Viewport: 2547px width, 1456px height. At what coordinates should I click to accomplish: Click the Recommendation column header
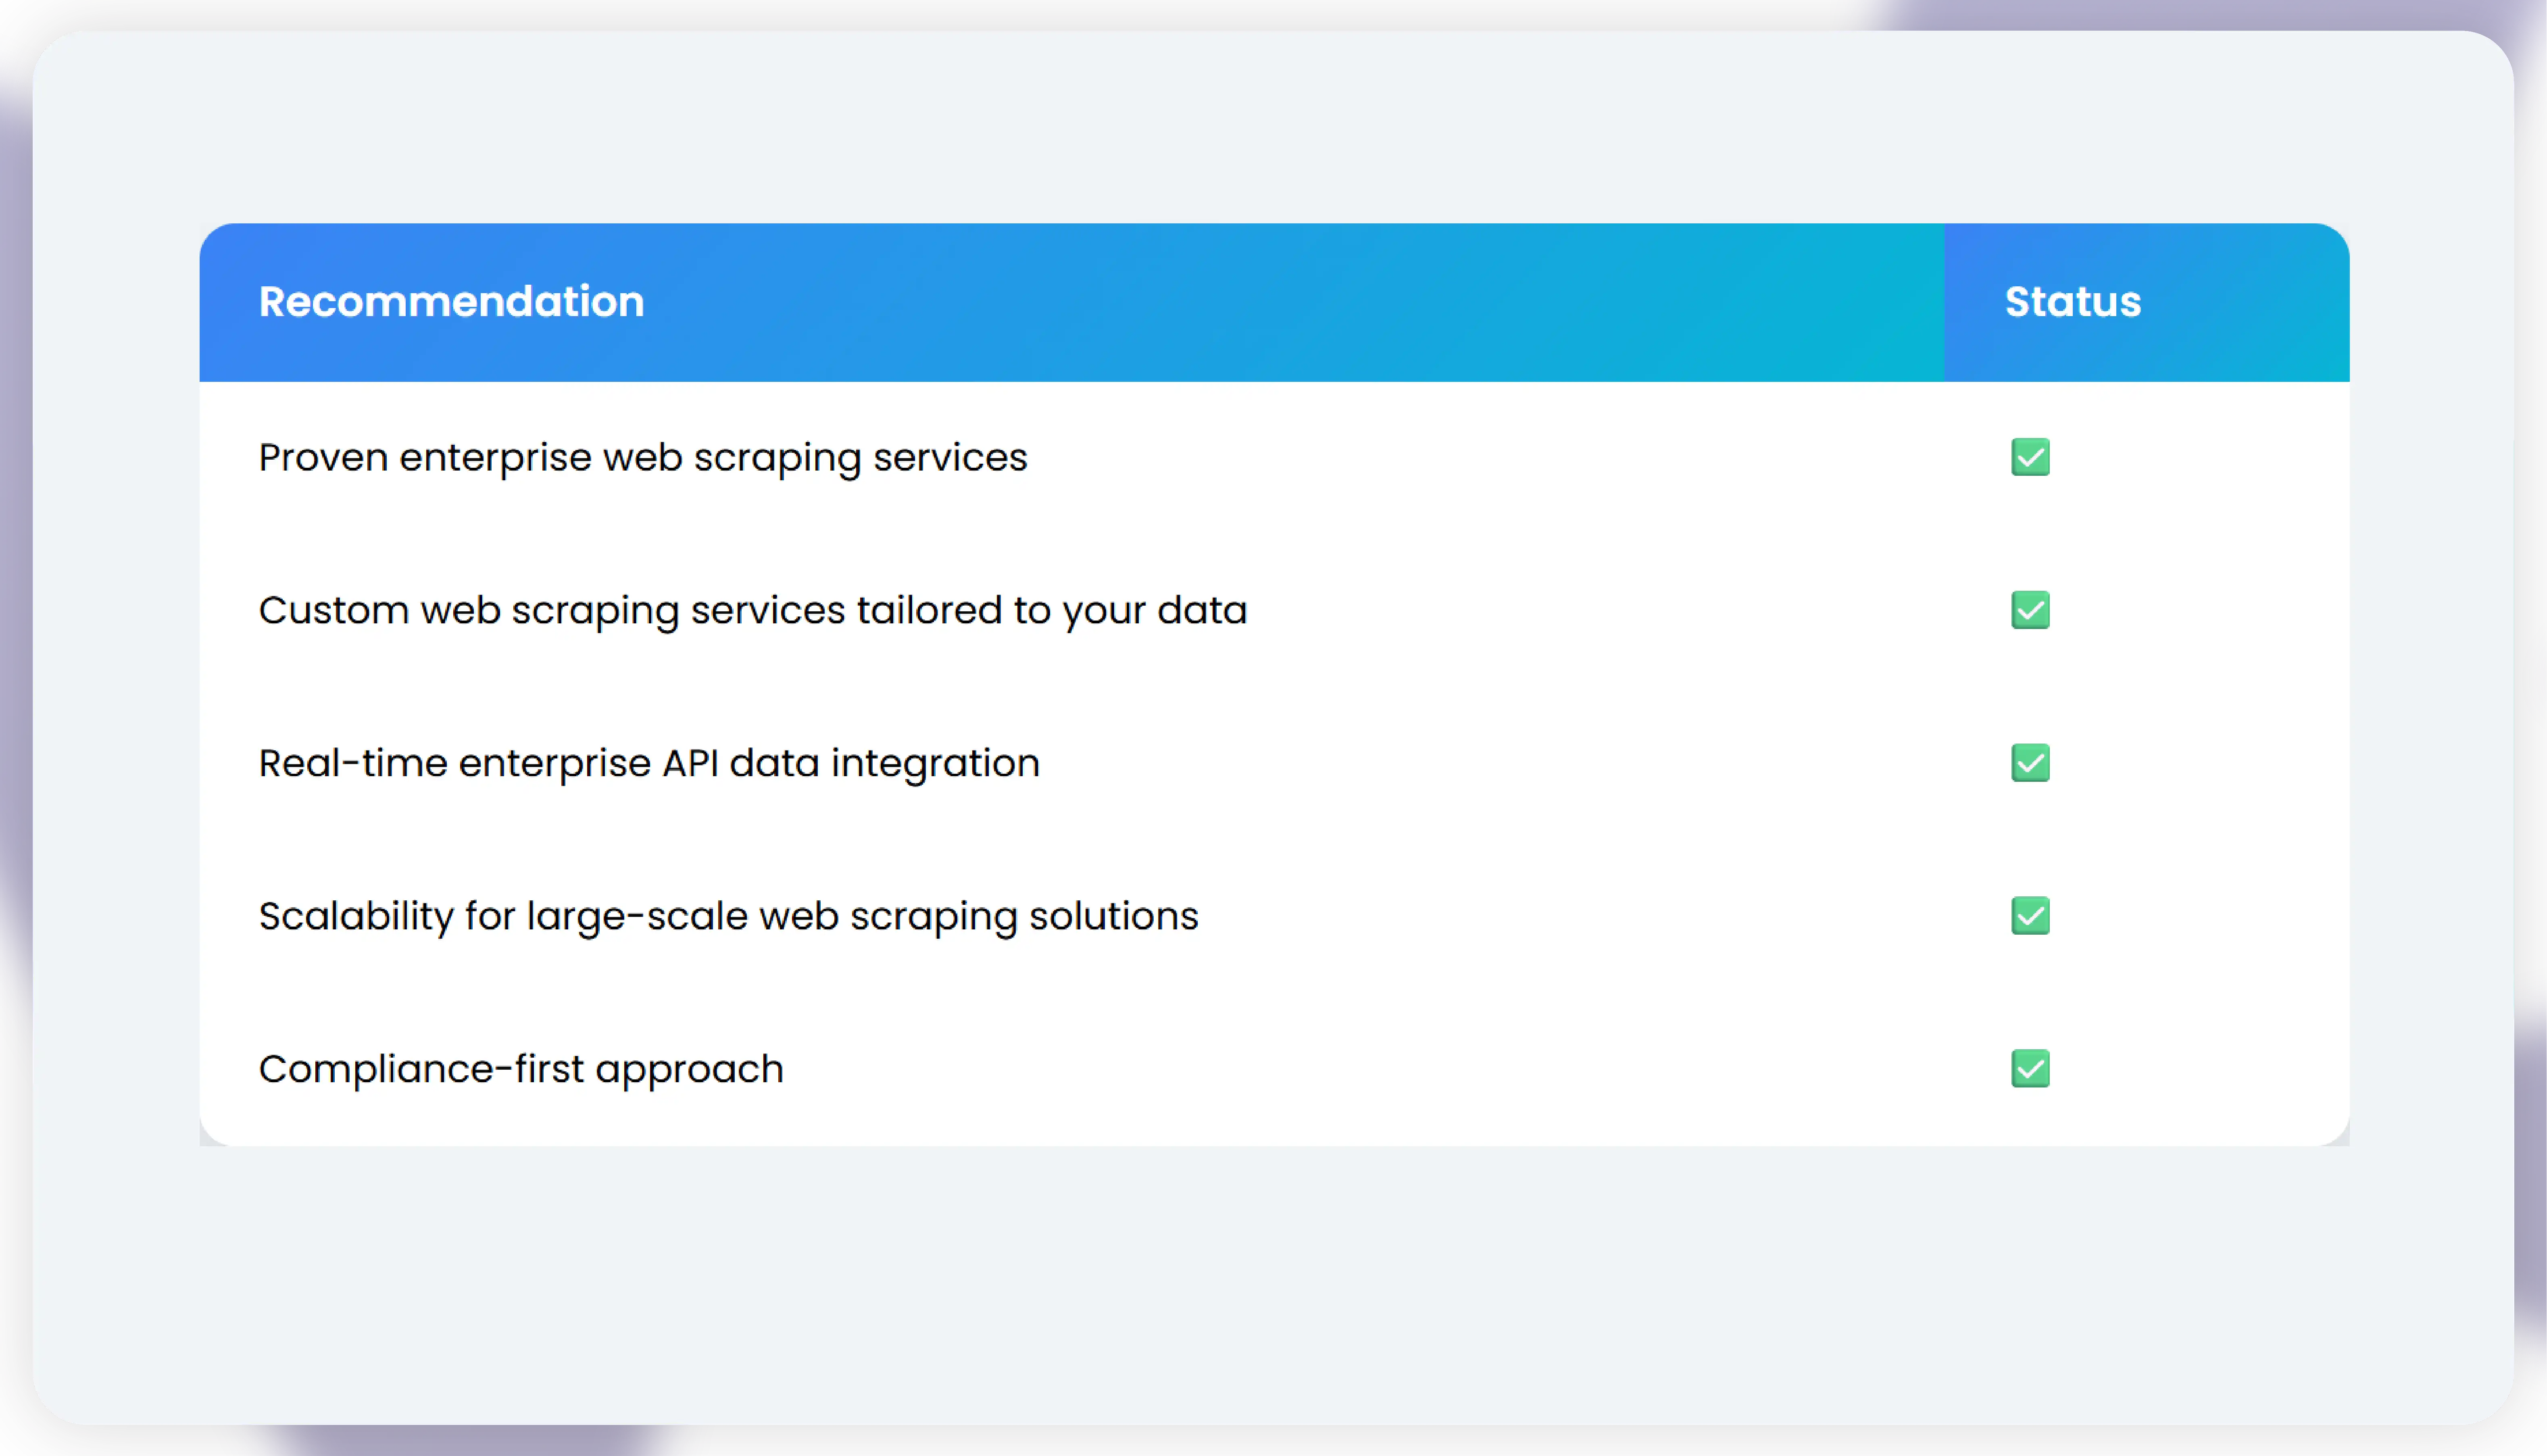pyautogui.click(x=451, y=302)
